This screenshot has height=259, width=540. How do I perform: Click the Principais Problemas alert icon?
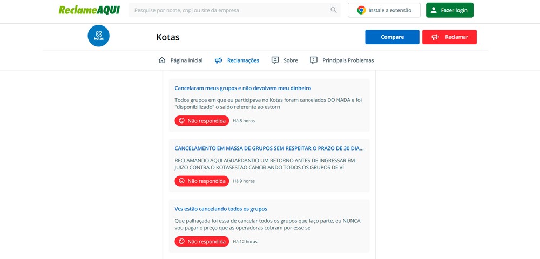314,60
